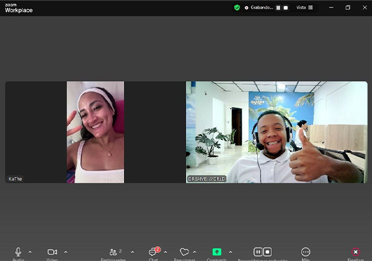Click the Reacciones heart icon
This screenshot has width=372, height=261.
coord(184,252)
